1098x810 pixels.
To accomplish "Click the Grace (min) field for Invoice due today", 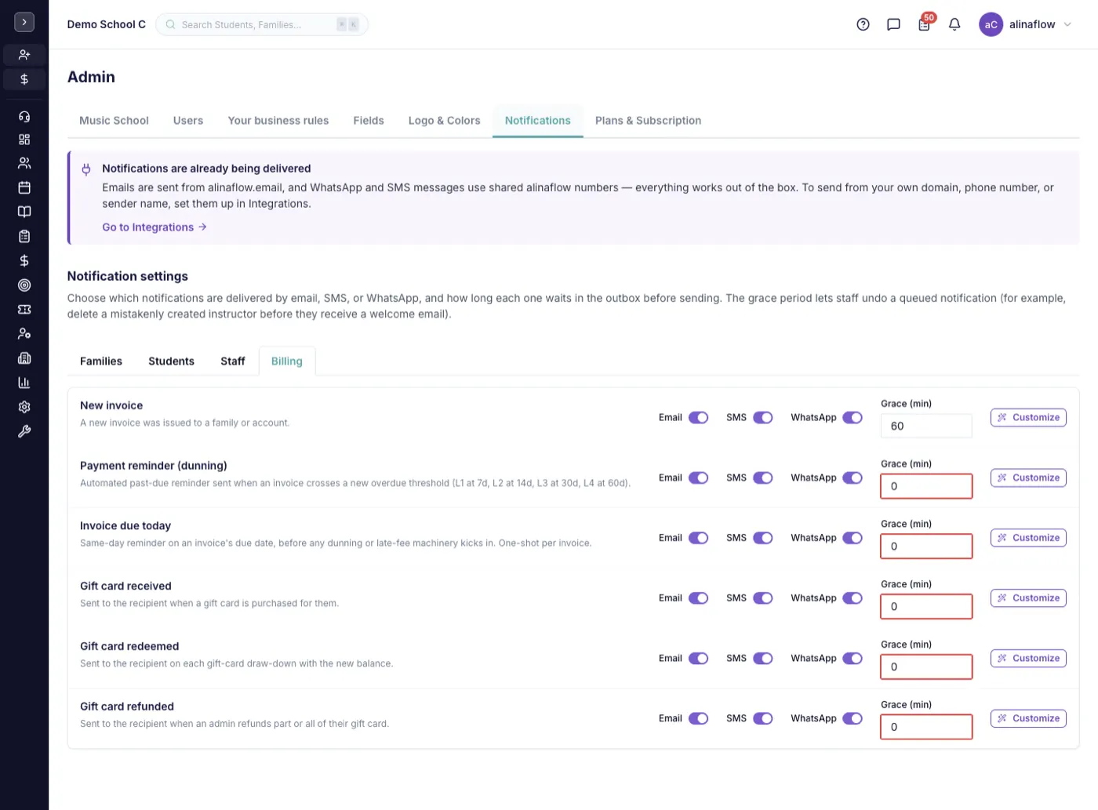I will point(926,547).
